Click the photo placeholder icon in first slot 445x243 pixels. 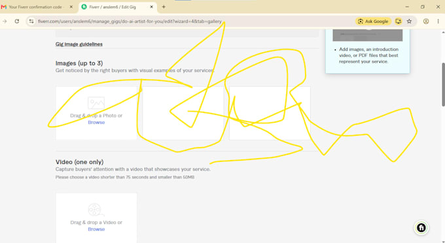coord(96,103)
